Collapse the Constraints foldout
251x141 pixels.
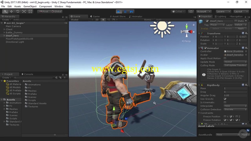pos(199,113)
